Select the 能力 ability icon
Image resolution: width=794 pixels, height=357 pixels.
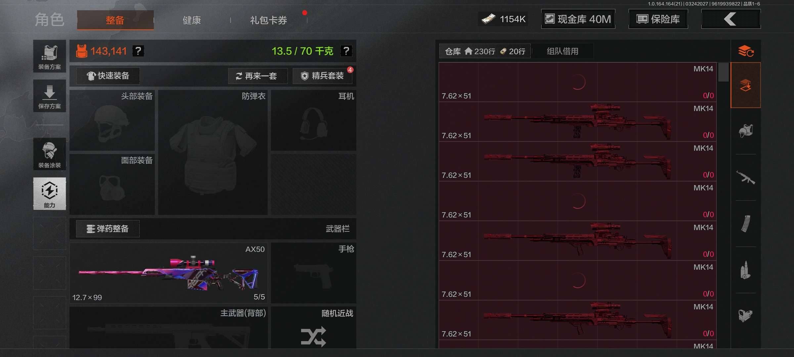pos(49,194)
